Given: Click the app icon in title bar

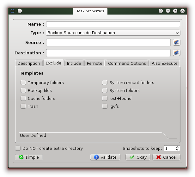Looking at the screenshot, I should (x=12, y=11).
